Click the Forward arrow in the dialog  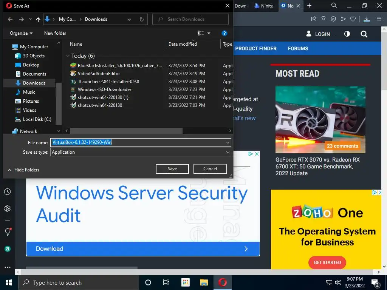pyautogui.click(x=22, y=19)
